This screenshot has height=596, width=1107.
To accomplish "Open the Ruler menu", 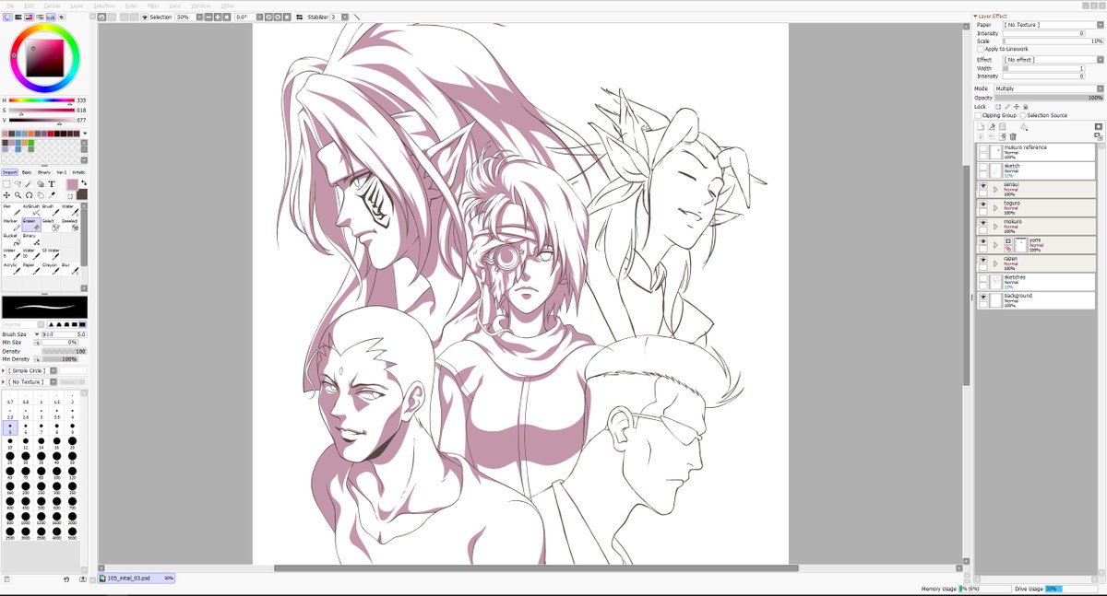I will pyautogui.click(x=131, y=6).
